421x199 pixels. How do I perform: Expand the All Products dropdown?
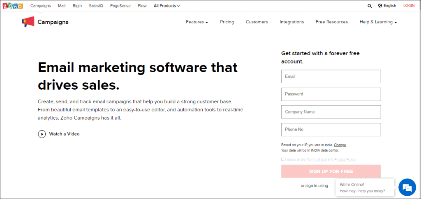point(167,6)
